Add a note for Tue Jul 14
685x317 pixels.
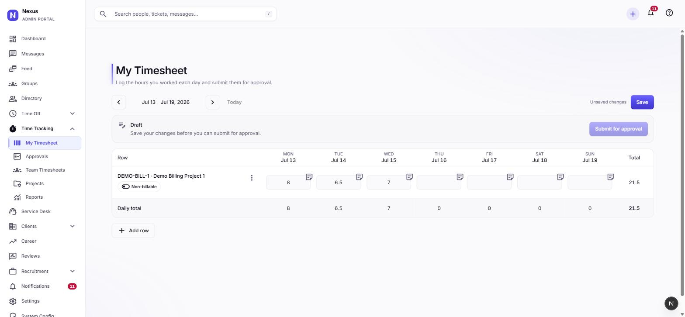point(359,177)
